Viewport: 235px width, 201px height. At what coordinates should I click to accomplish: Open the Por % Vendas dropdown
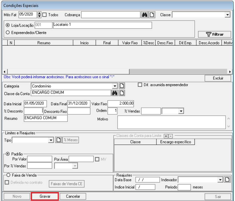pyautogui.click(x=75, y=166)
